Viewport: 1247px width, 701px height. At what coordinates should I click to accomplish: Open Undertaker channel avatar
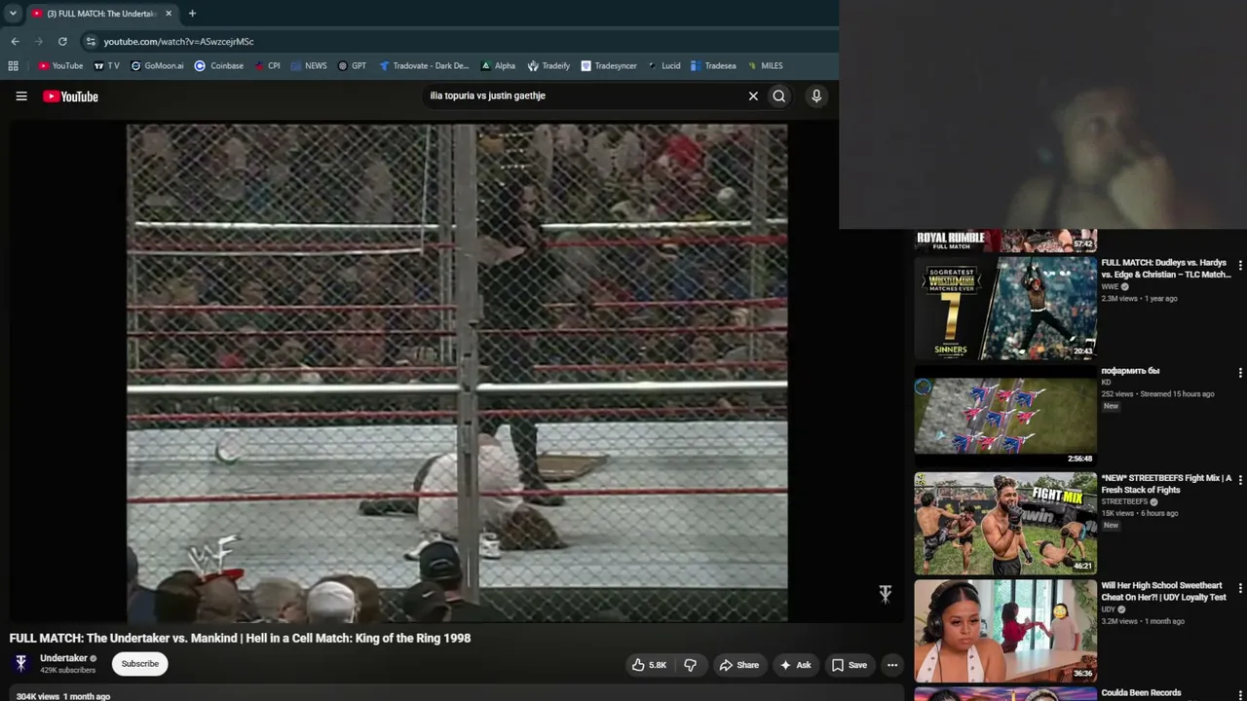[x=20, y=664]
